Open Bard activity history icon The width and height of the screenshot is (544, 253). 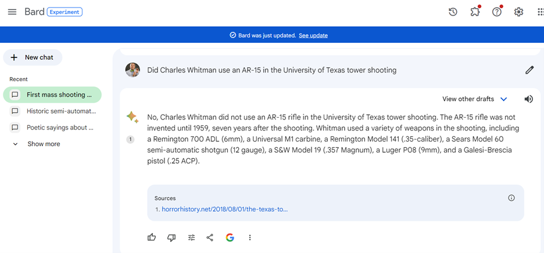453,12
